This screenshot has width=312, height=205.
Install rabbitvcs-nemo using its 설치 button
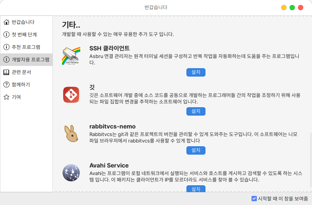(x=196, y=150)
